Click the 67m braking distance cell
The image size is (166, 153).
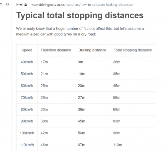pos(92,145)
